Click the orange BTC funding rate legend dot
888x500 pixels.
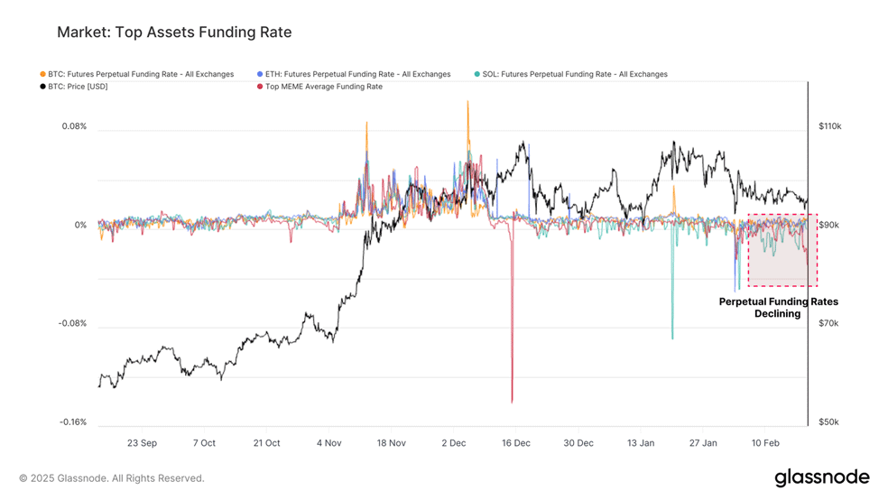[x=42, y=74]
